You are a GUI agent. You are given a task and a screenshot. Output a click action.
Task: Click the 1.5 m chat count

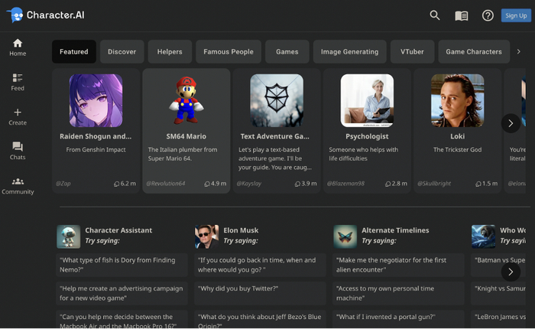point(487,184)
